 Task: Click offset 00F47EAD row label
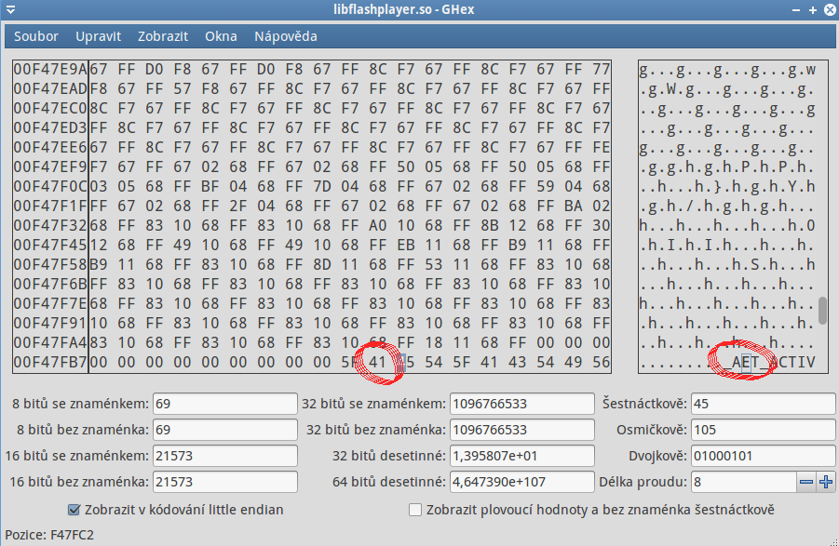tap(50, 88)
